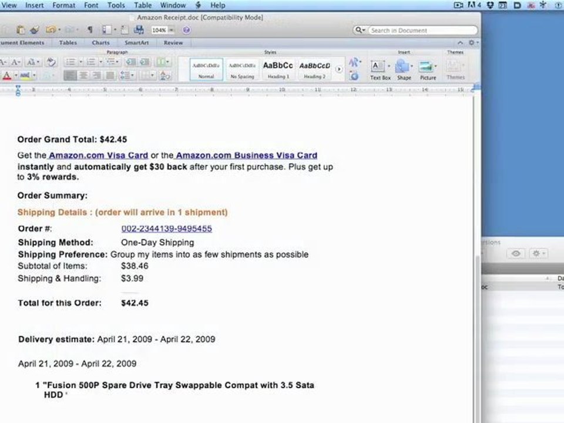Open the Insert menu in menu bar

pos(34,5)
